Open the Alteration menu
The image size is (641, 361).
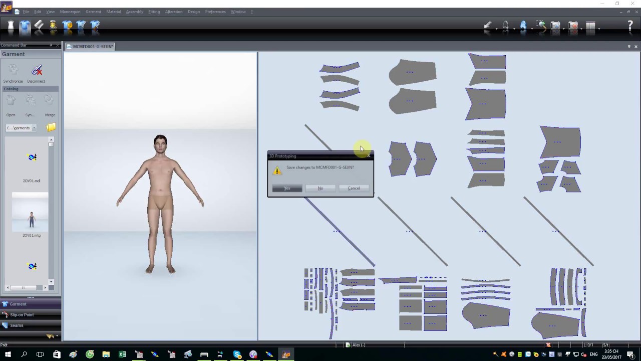pyautogui.click(x=174, y=12)
